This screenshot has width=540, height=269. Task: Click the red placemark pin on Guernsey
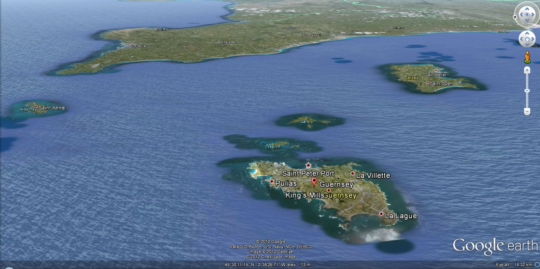(314, 182)
